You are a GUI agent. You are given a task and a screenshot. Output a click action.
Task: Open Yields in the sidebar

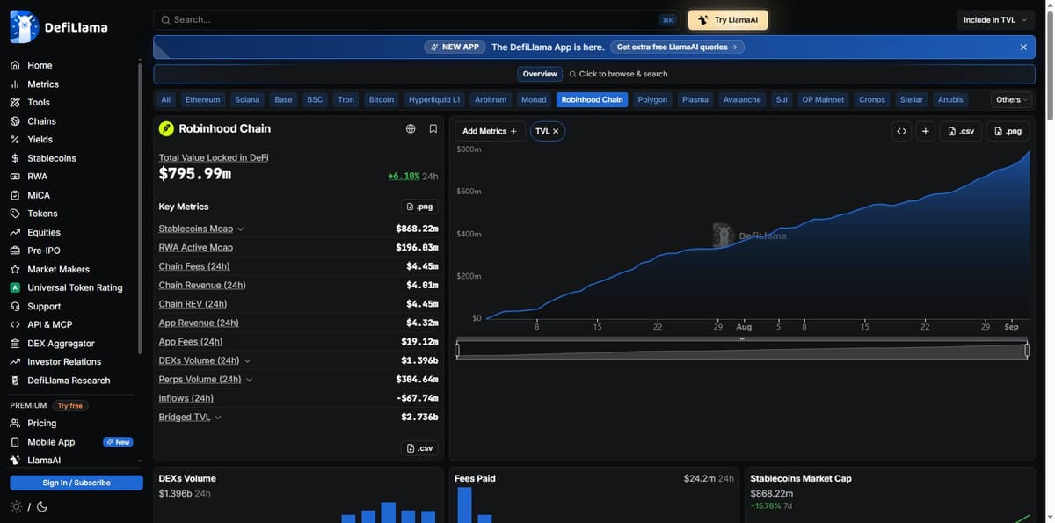[x=40, y=140]
